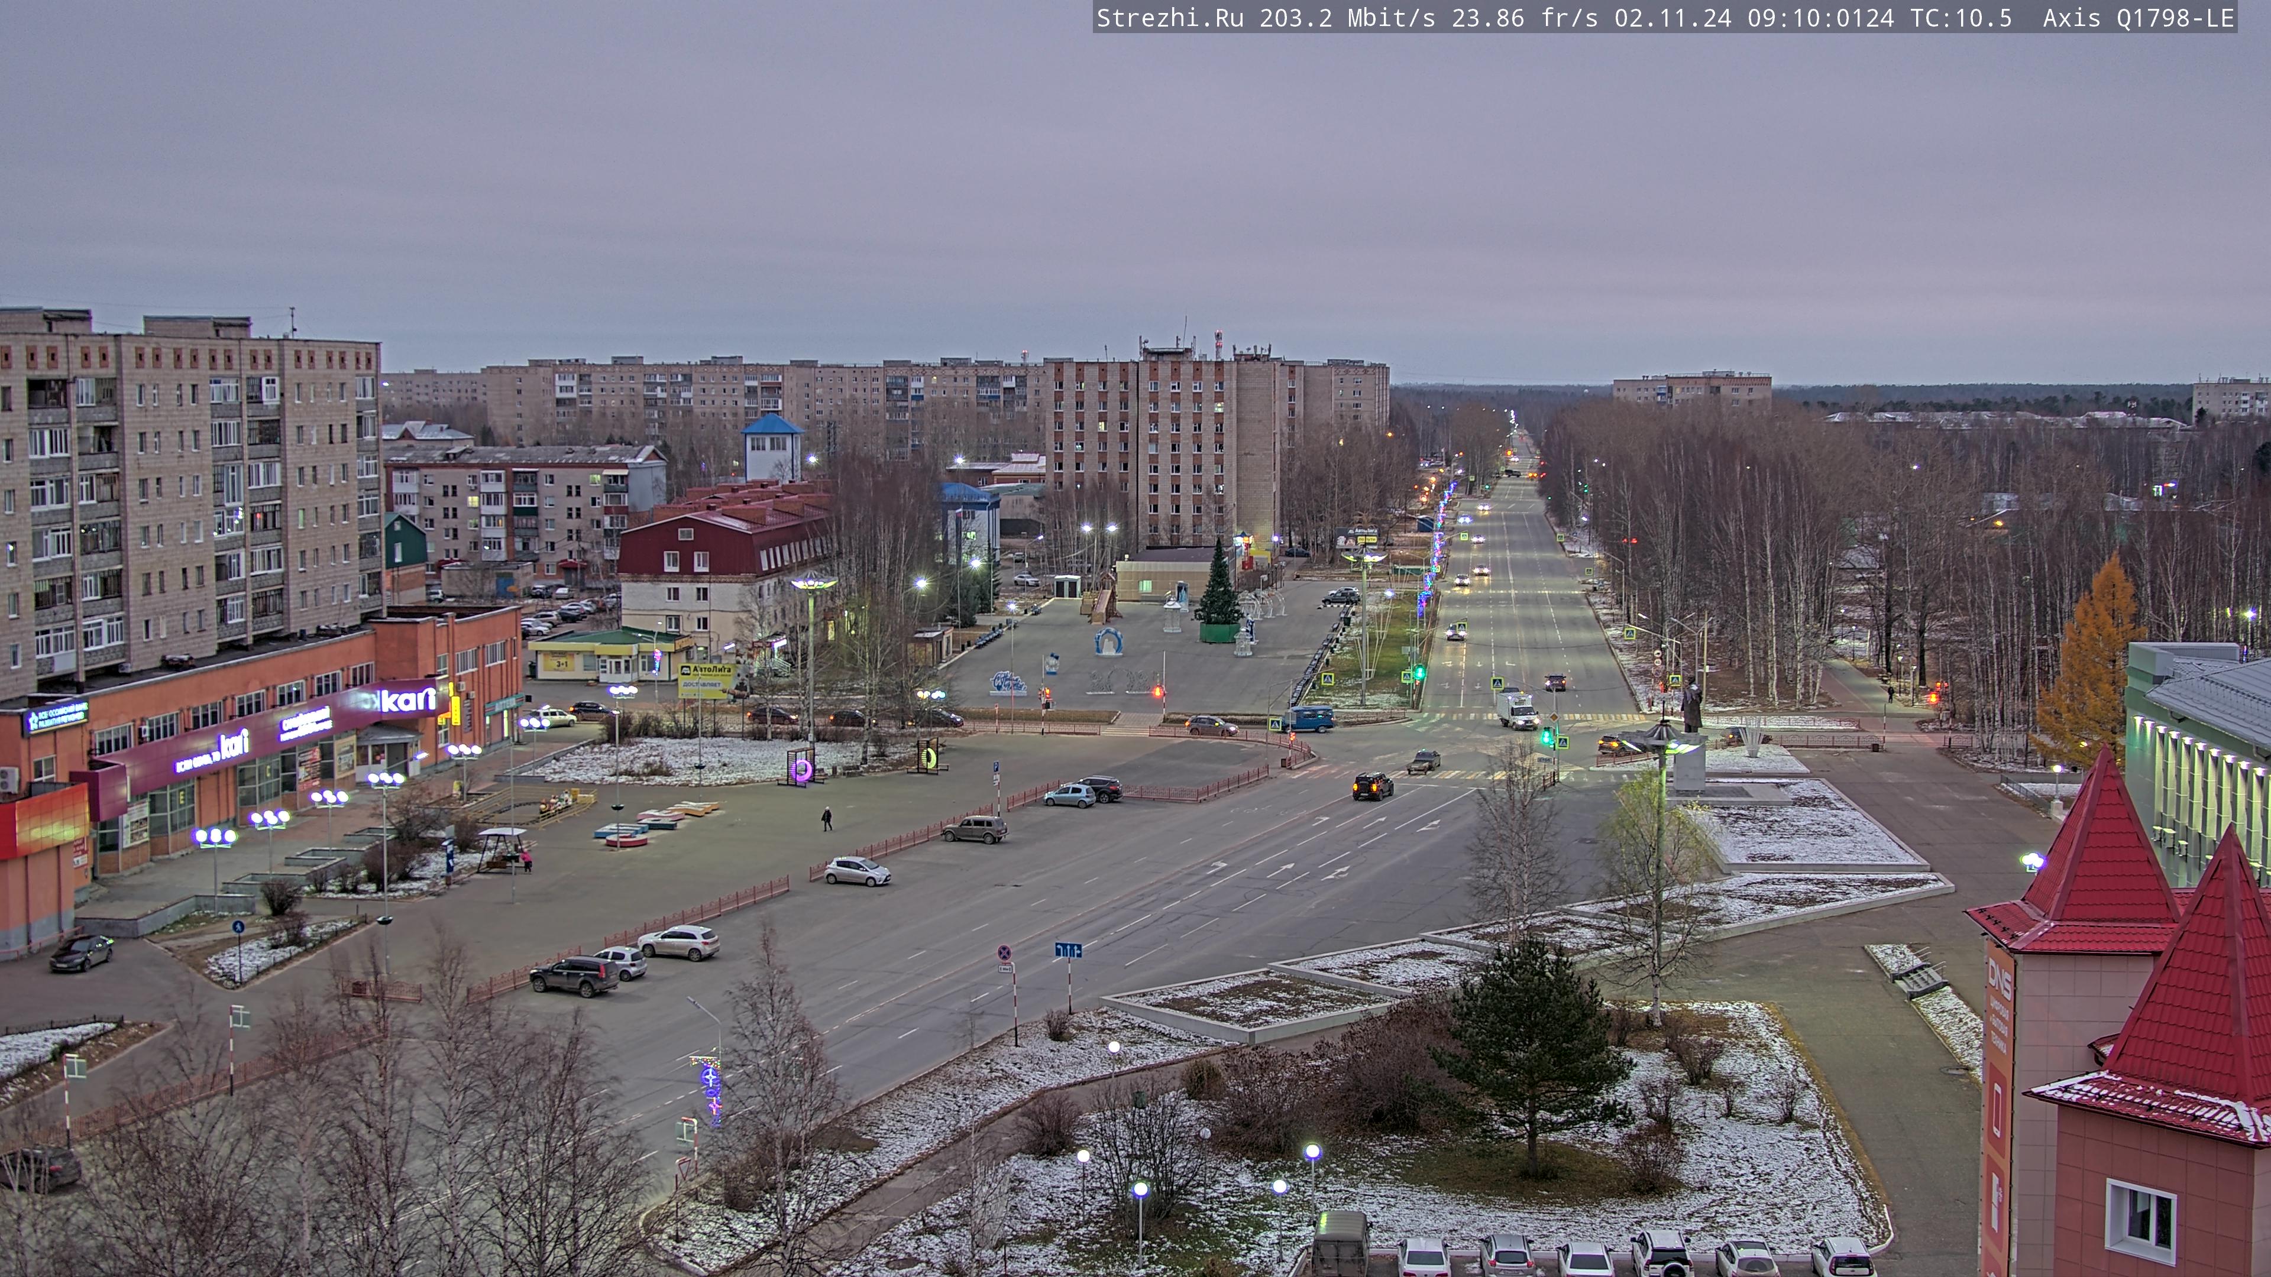Click the "02.11.24" date stamp
Screen dimensions: 2271x1277
1672,18
